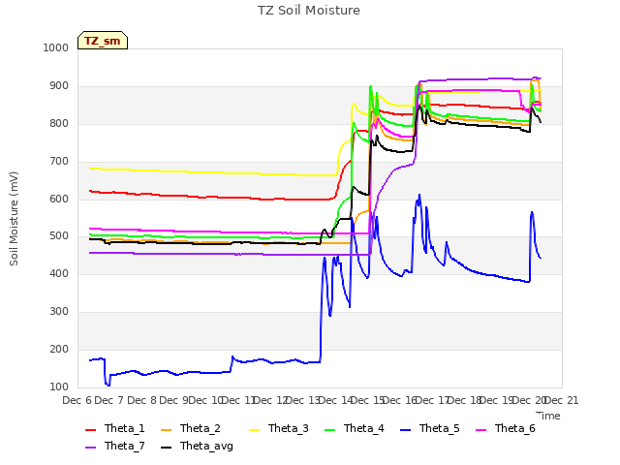Click the Dec 21 x-axis label
Screen dimensions: 620x465
[x=562, y=400]
